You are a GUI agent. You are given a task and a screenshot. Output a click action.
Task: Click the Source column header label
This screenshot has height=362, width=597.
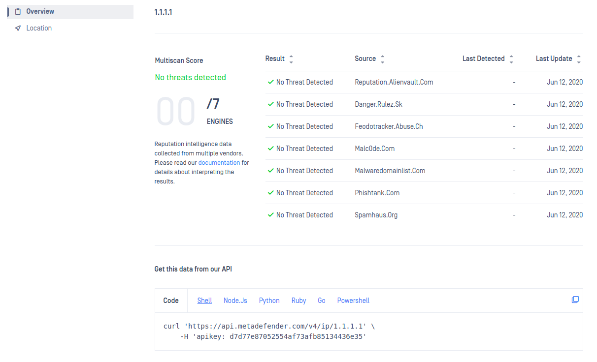click(x=365, y=59)
